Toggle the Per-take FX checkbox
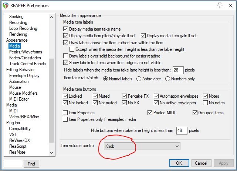Viewport: 237px width, 171px height. [x=124, y=96]
